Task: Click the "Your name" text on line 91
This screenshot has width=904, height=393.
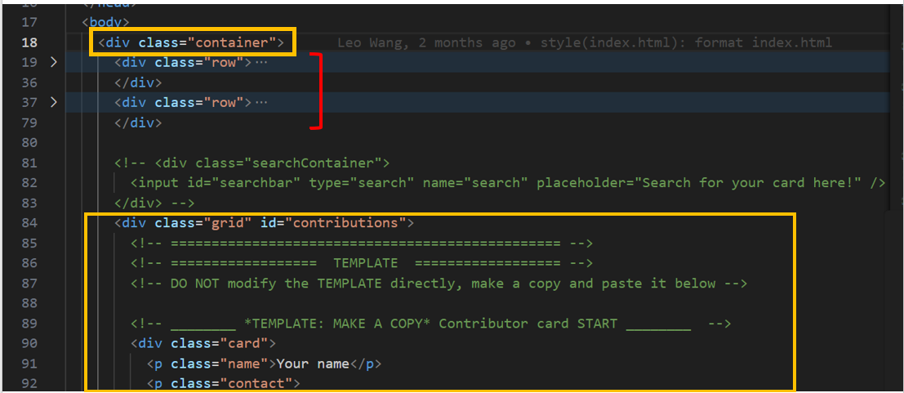Action: pos(313,364)
